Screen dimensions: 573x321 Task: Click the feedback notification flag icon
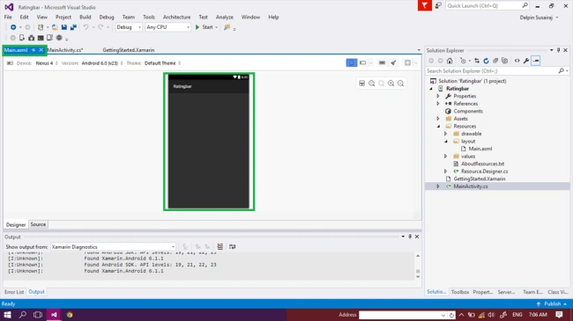(425, 5)
